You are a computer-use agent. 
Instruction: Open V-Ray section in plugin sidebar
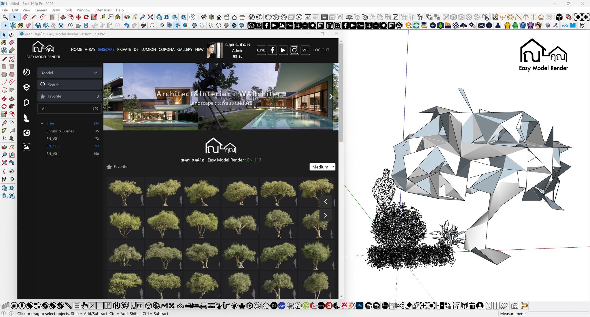click(27, 72)
